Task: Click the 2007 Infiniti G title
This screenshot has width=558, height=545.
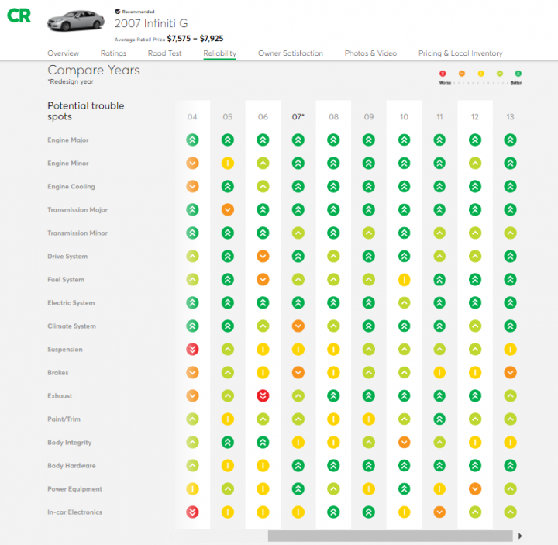Action: (151, 23)
